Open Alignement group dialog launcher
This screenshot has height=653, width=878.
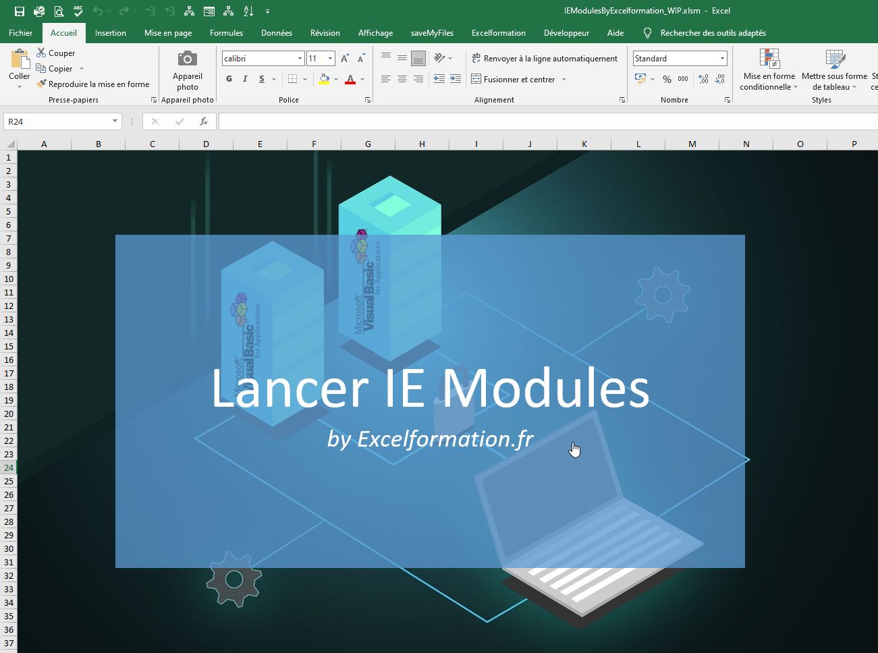click(x=622, y=100)
